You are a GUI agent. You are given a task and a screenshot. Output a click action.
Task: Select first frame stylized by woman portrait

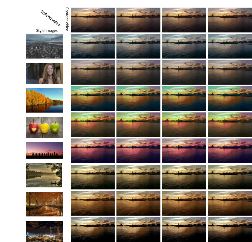93,72
